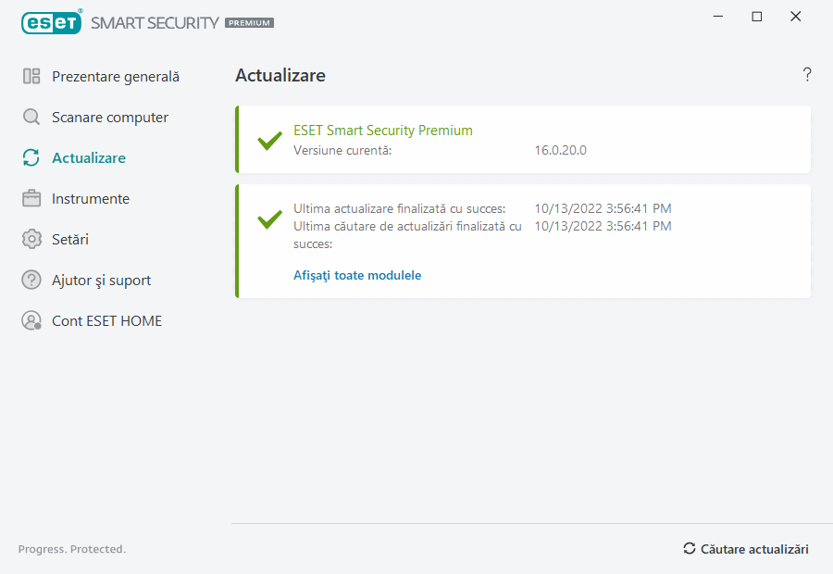833x574 pixels.
Task: Click the Setări gear icon
Action: tap(31, 240)
